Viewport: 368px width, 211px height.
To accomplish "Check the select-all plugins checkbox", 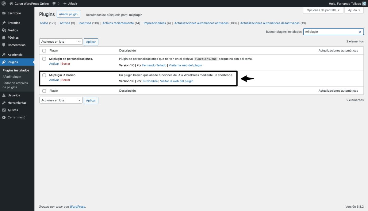I will coord(44,50).
